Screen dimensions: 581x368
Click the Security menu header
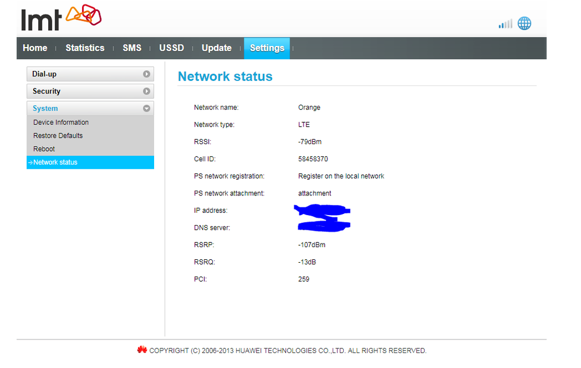click(x=47, y=91)
